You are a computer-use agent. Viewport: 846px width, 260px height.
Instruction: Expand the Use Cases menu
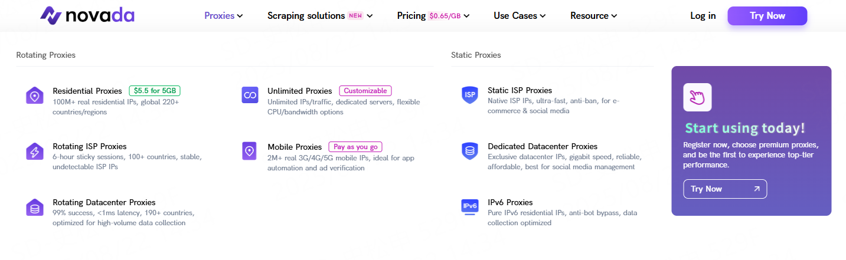tap(520, 16)
